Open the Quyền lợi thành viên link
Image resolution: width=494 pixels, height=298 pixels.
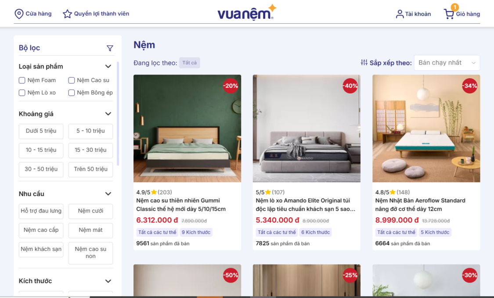(101, 14)
